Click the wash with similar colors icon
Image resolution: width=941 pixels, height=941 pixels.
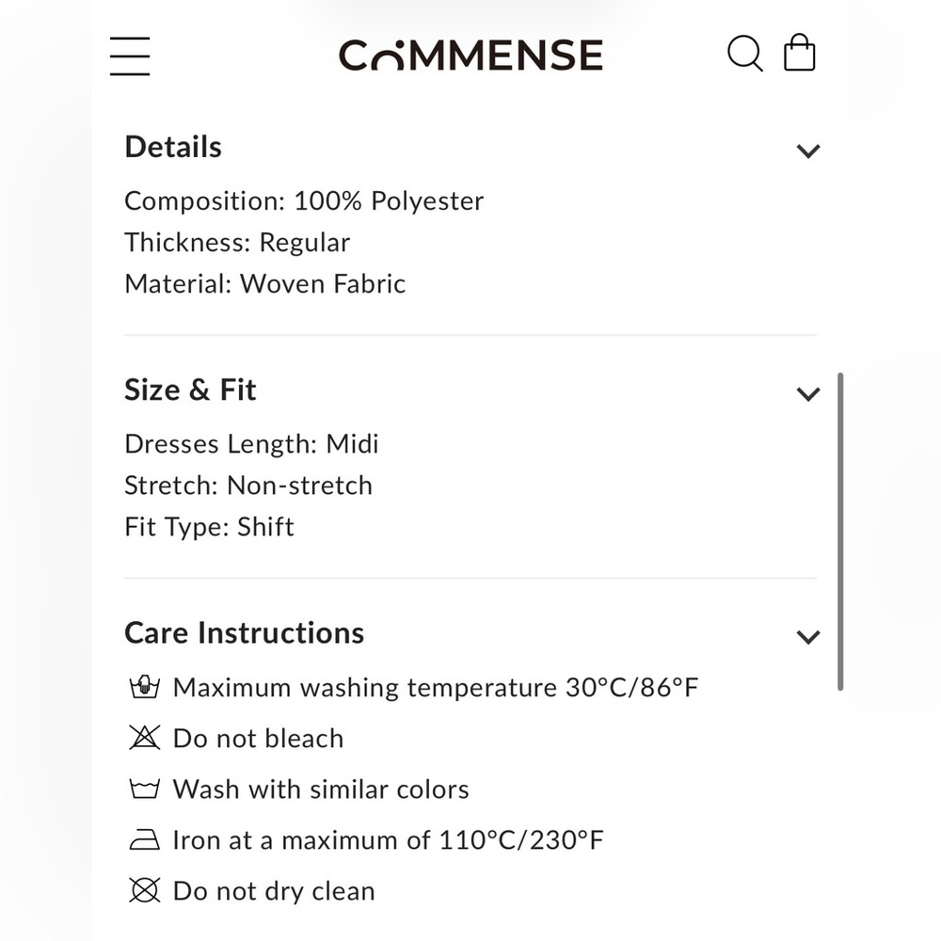pos(144,789)
